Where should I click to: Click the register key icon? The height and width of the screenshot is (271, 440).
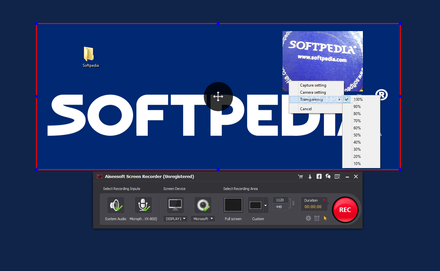pyautogui.click(x=310, y=177)
